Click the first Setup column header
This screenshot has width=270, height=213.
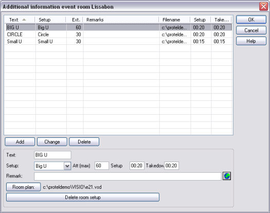pyautogui.click(x=50, y=20)
